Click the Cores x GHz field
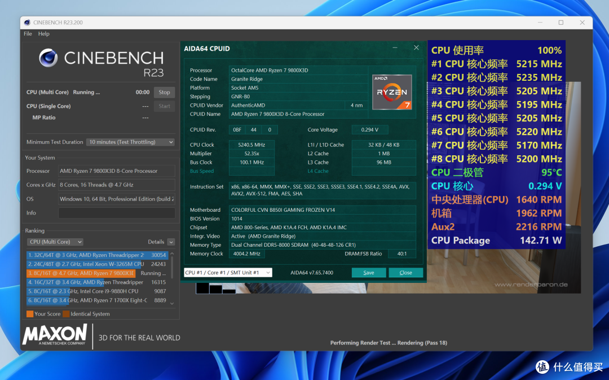This screenshot has height=380, width=609. coord(117,185)
